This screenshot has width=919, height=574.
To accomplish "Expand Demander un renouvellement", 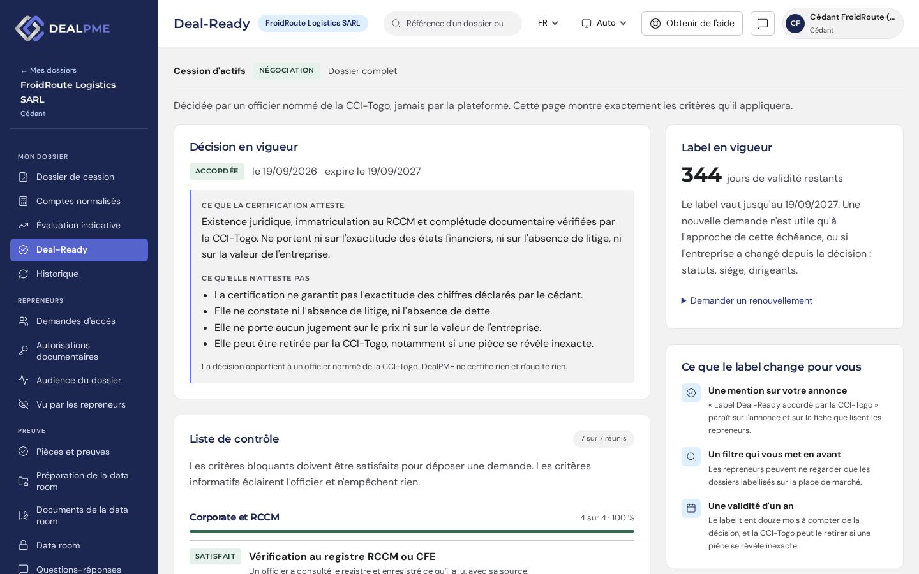I will [747, 301].
